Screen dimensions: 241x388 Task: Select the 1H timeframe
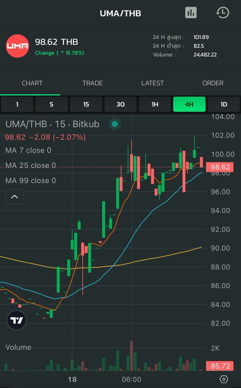click(155, 104)
